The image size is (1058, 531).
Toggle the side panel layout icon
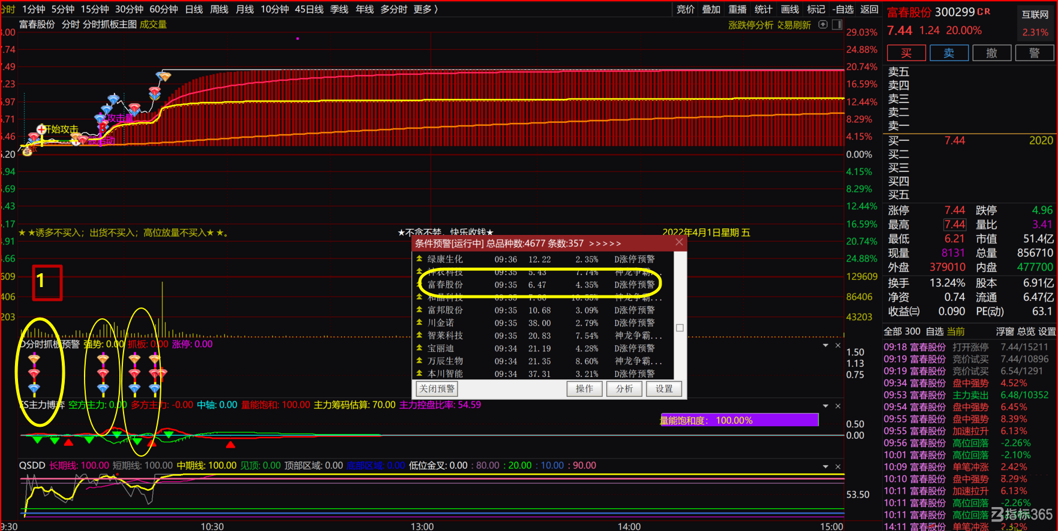point(837,25)
